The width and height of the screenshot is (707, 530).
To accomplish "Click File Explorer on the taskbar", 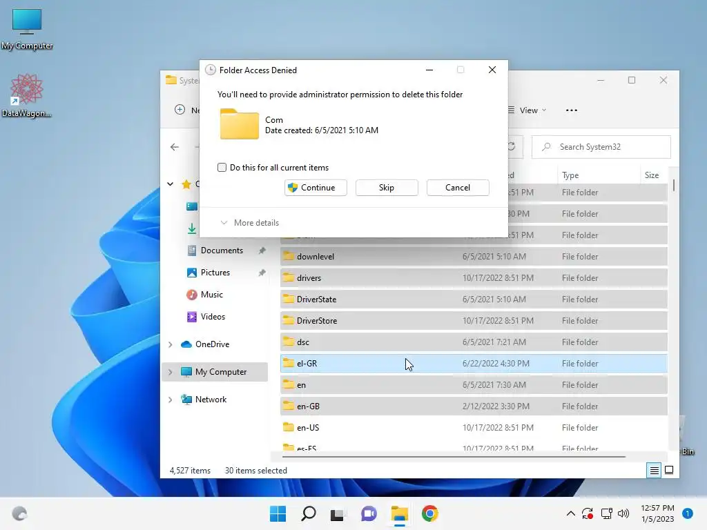I will 400,513.
